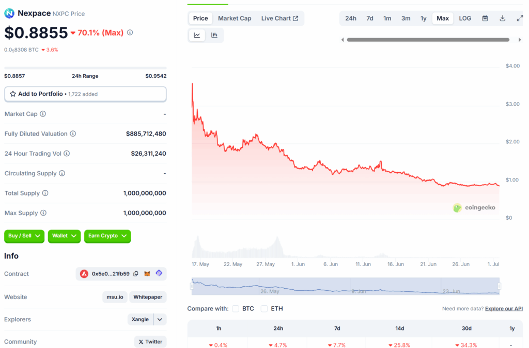This screenshot has width=529, height=348.
Task: Click the horizontal time range scrollbar
Action: [x=428, y=40]
